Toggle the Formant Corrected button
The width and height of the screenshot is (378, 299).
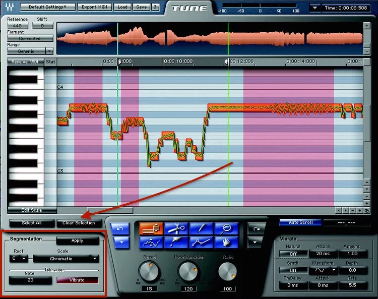click(30, 39)
